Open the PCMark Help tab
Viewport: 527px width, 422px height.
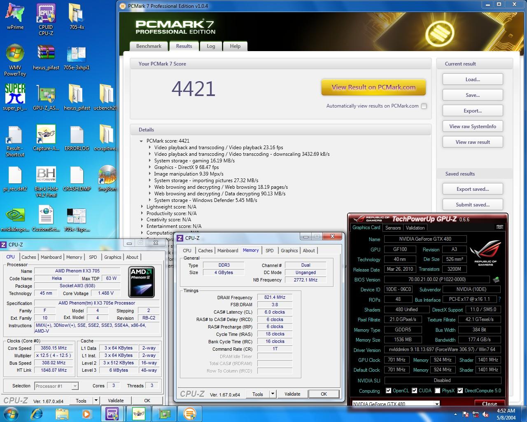click(235, 46)
